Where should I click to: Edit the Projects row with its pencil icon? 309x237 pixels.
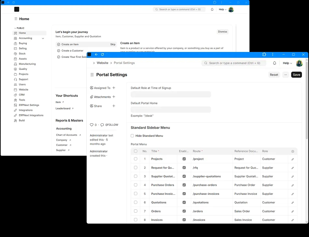point(293,159)
